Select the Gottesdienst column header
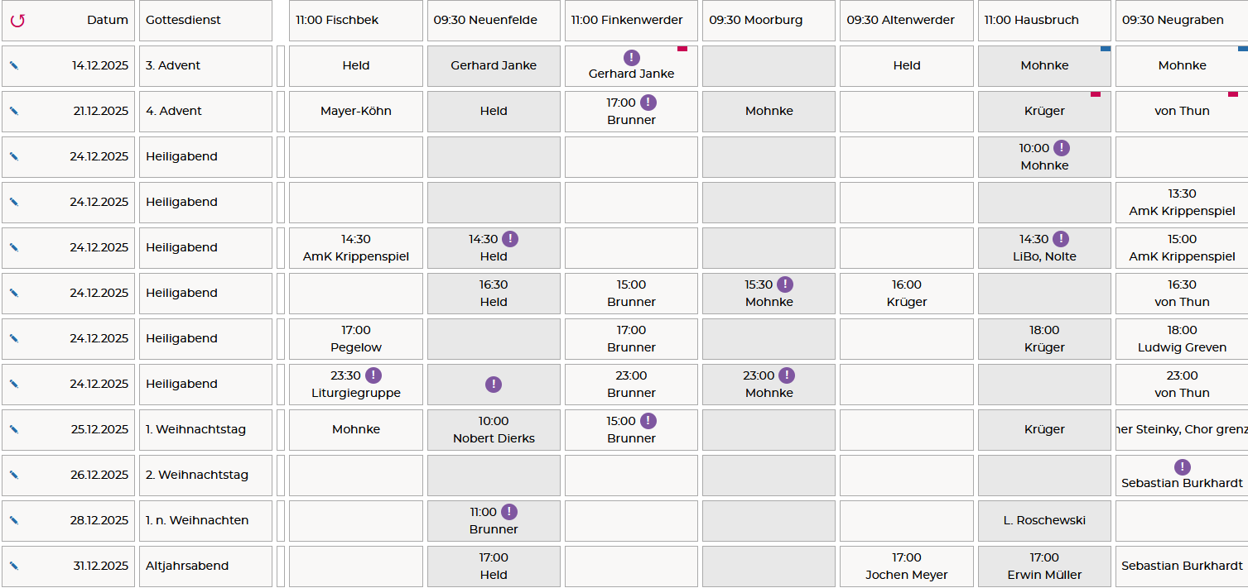The width and height of the screenshot is (1248, 588). point(205,21)
